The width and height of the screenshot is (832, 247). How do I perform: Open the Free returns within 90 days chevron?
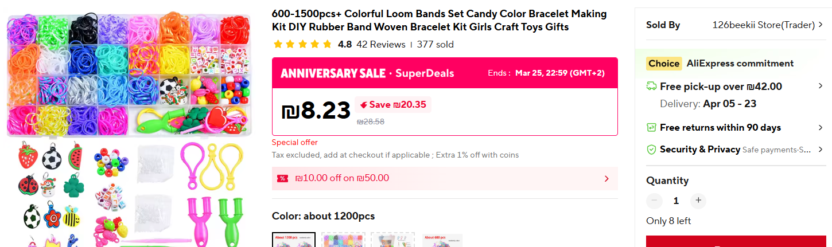coord(821,127)
